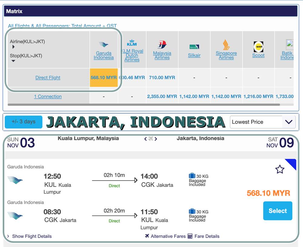Open Alternative Fares
This screenshot has width=303, height=247.
pos(168,236)
